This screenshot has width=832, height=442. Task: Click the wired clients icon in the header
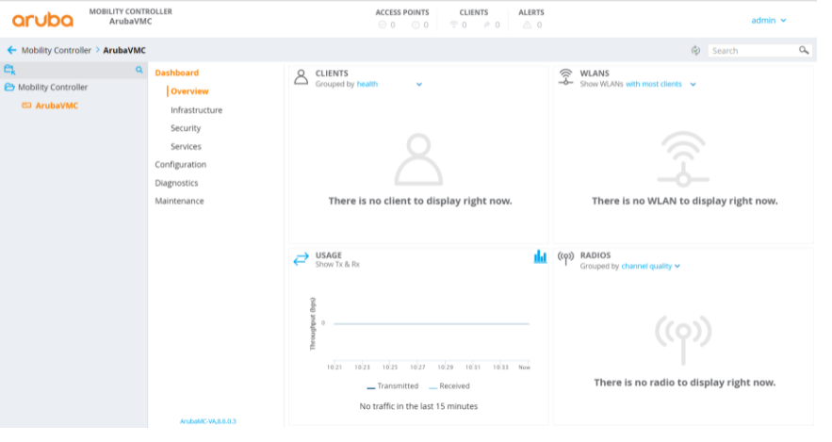[x=487, y=25]
